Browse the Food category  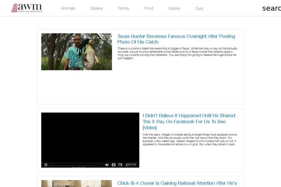(x=149, y=8)
